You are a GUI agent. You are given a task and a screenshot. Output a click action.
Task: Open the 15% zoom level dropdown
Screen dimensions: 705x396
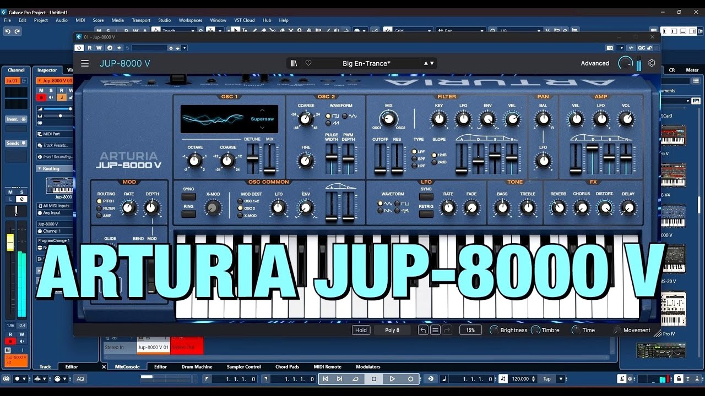pos(470,330)
